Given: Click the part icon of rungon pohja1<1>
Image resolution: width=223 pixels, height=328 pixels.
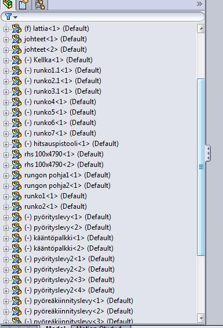Looking at the screenshot, I should point(16,175).
